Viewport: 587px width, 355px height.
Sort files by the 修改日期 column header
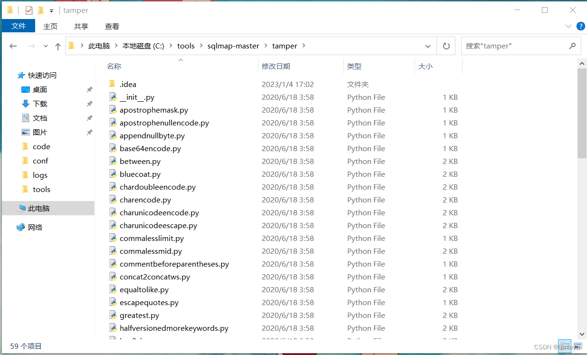coord(276,67)
